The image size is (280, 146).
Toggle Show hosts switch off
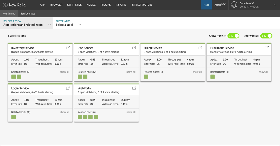point(266,36)
